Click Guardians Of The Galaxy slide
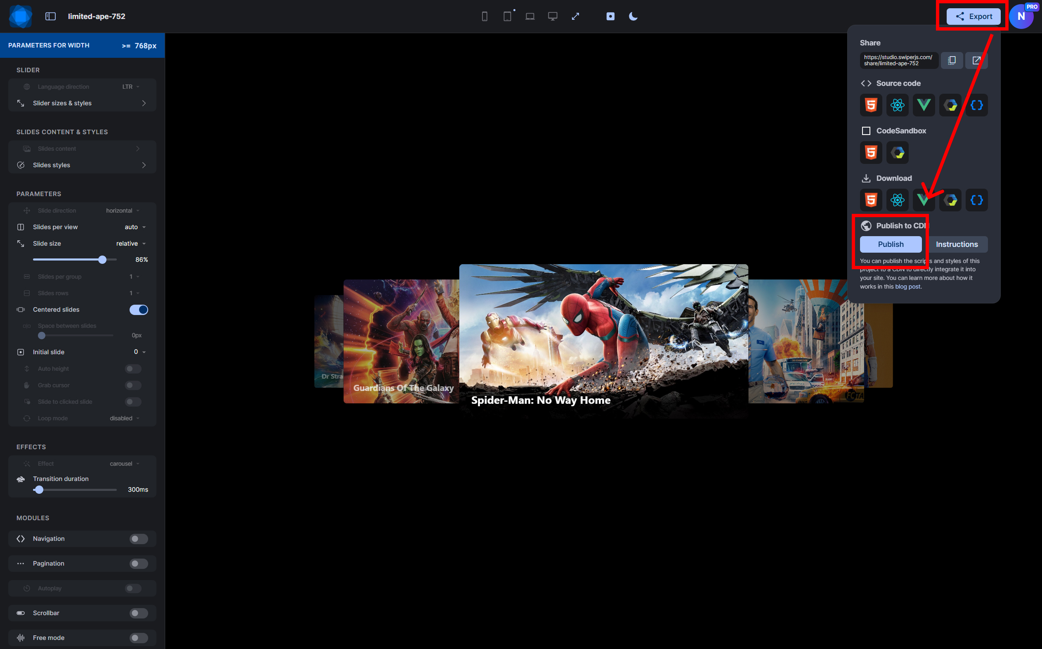The height and width of the screenshot is (649, 1042). tap(401, 341)
